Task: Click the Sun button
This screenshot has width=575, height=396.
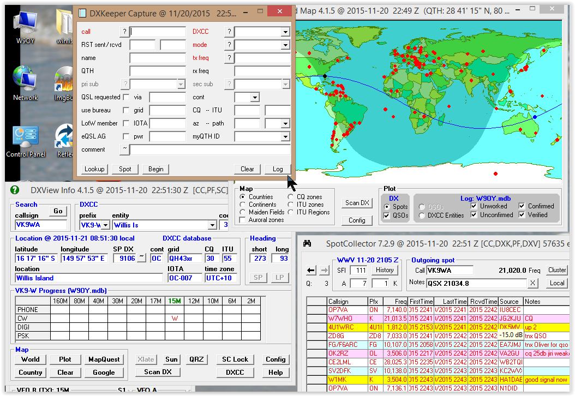Action: 171,359
